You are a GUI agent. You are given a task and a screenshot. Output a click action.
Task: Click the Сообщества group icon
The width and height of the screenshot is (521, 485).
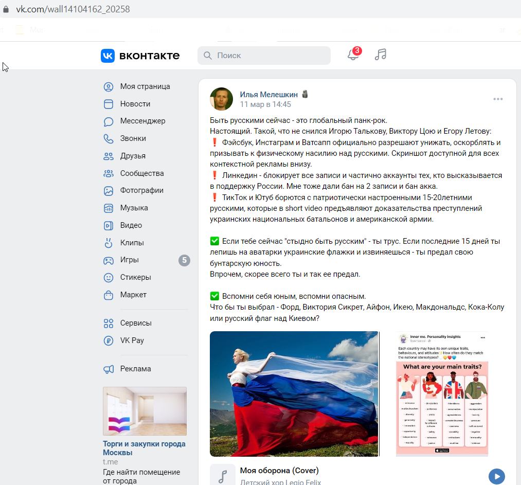pos(109,173)
